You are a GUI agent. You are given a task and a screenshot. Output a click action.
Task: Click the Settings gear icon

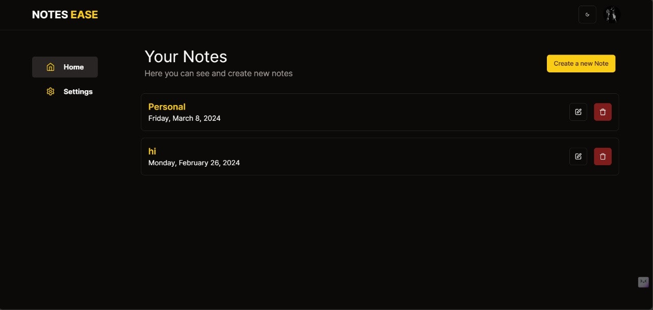point(51,91)
